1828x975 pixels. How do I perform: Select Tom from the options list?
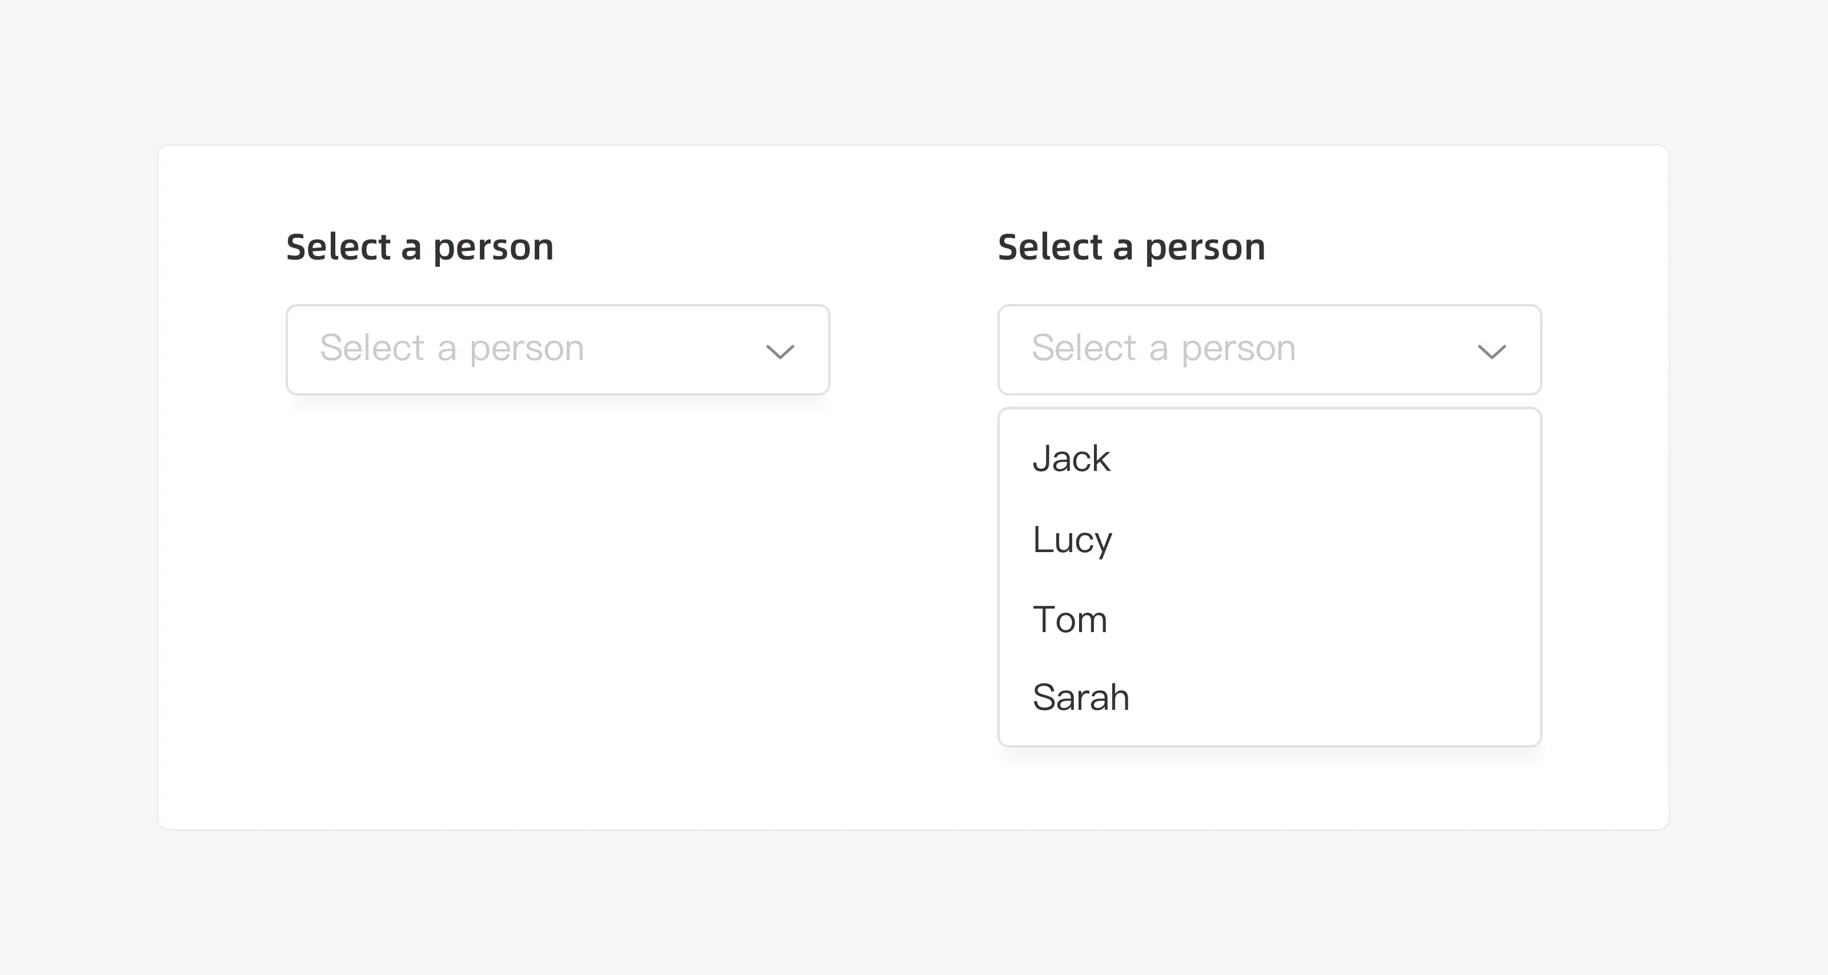pyautogui.click(x=1069, y=620)
